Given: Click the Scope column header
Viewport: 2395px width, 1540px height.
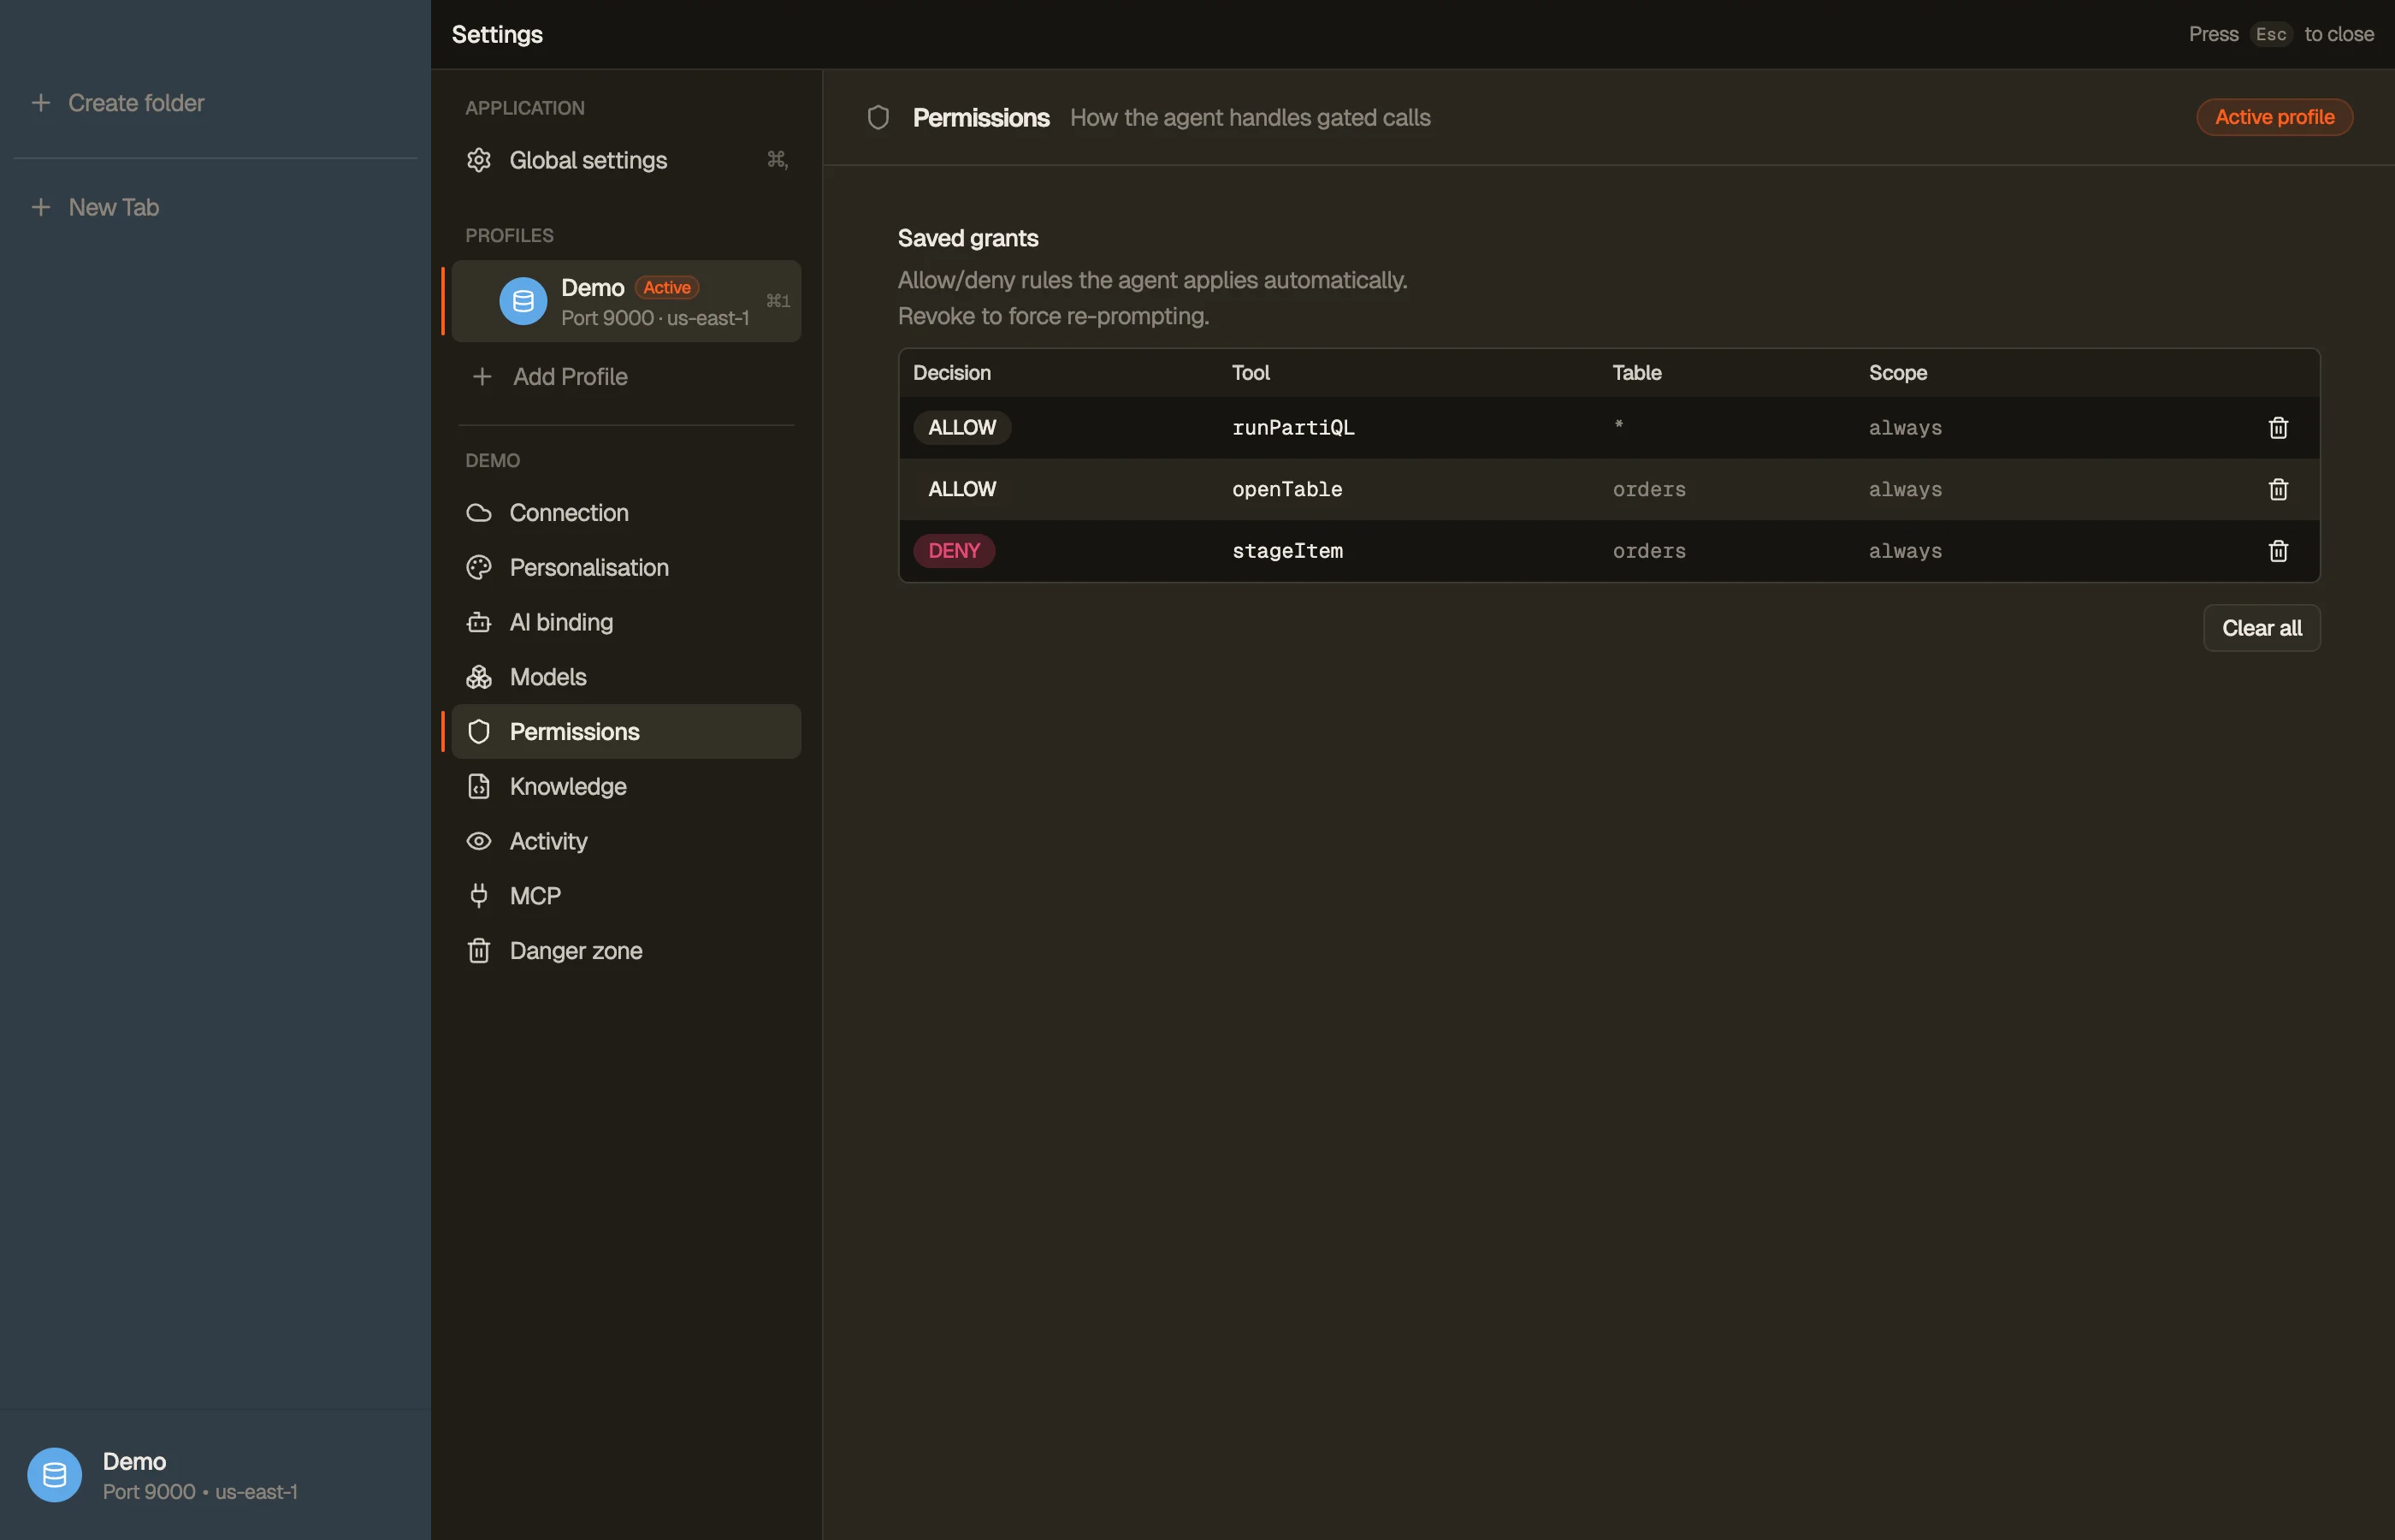Looking at the screenshot, I should pyautogui.click(x=1897, y=373).
